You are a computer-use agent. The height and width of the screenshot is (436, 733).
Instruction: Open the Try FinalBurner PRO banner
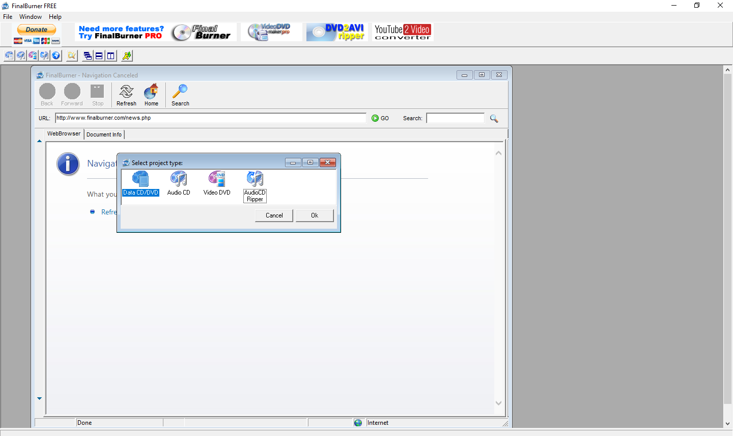coord(156,32)
